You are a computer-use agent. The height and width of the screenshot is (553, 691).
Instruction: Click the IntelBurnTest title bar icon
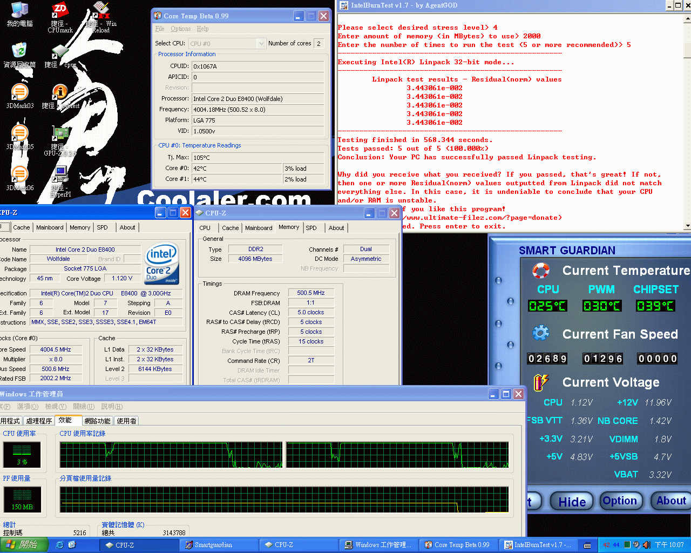[x=344, y=5]
